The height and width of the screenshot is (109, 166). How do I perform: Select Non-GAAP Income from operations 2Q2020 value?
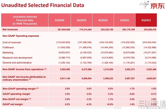pyautogui.click(x=65, y=69)
